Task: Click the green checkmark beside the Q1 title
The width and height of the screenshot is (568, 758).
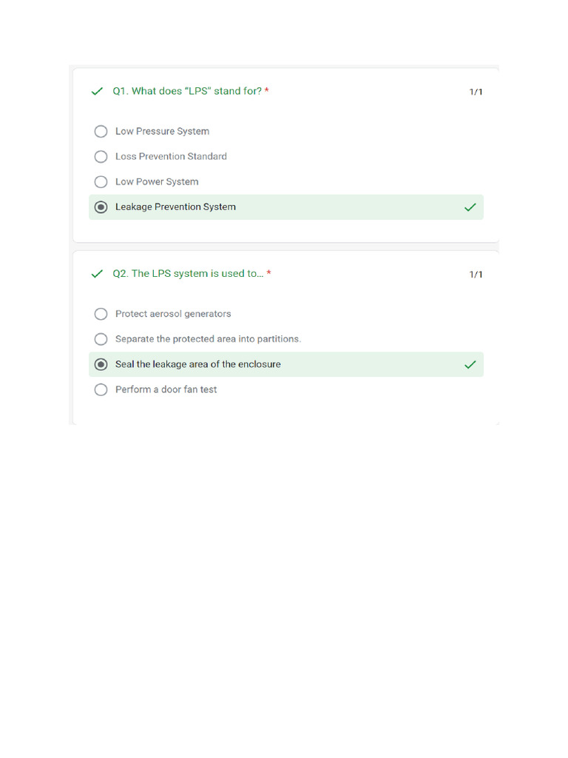Action: (x=96, y=91)
